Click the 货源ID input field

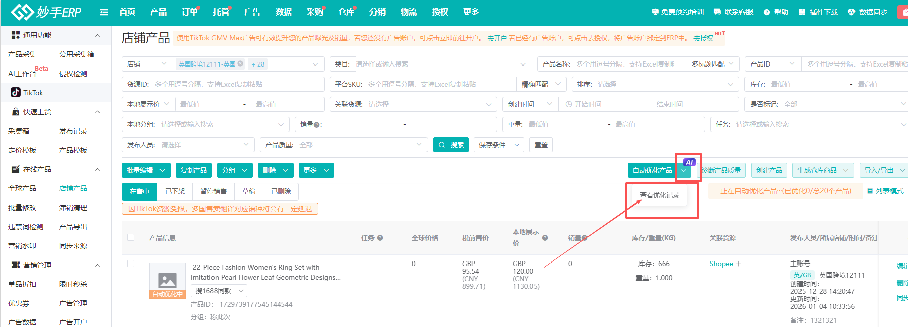point(237,84)
